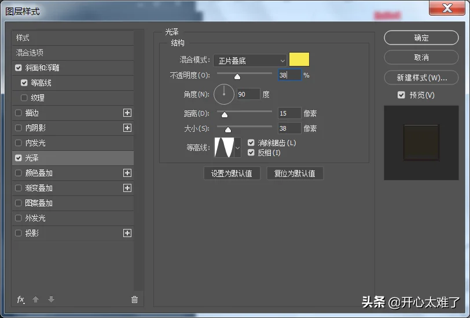Add another 渐变叠加 effect via plus icon
470x318 pixels.
coord(127,188)
